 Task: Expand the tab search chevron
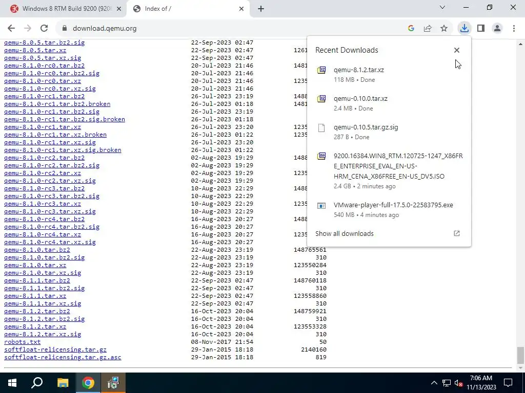(442, 7)
